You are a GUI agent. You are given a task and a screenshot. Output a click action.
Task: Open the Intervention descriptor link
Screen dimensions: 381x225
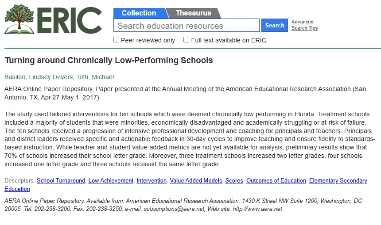(x=152, y=181)
